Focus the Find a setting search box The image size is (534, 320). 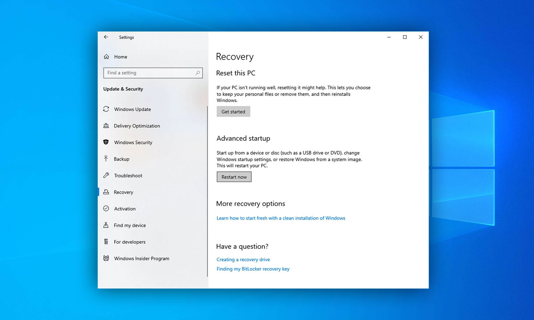[153, 73]
